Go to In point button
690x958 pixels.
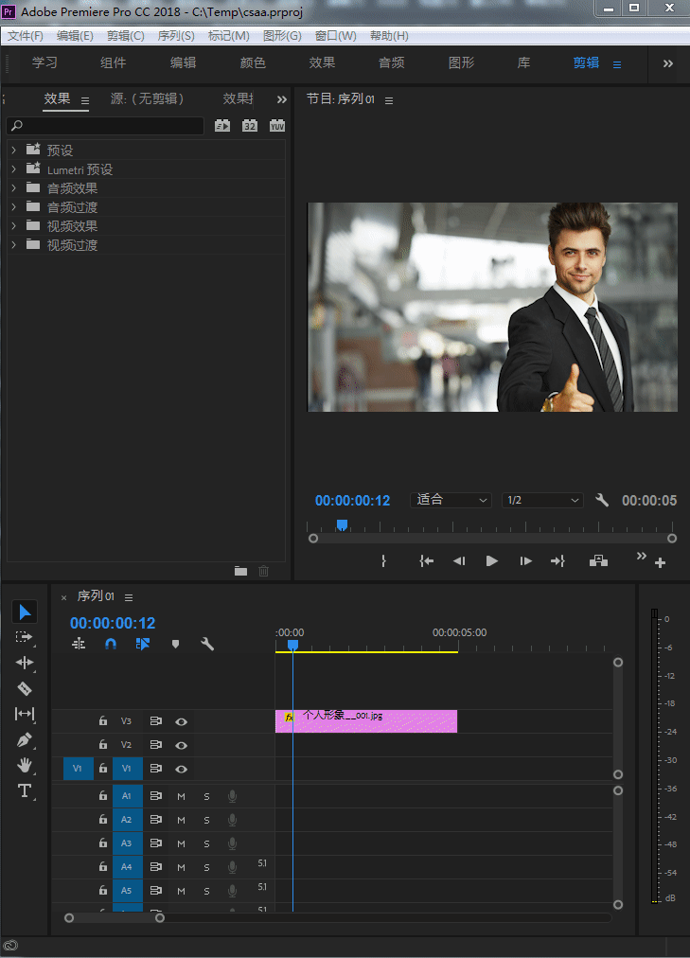click(426, 560)
